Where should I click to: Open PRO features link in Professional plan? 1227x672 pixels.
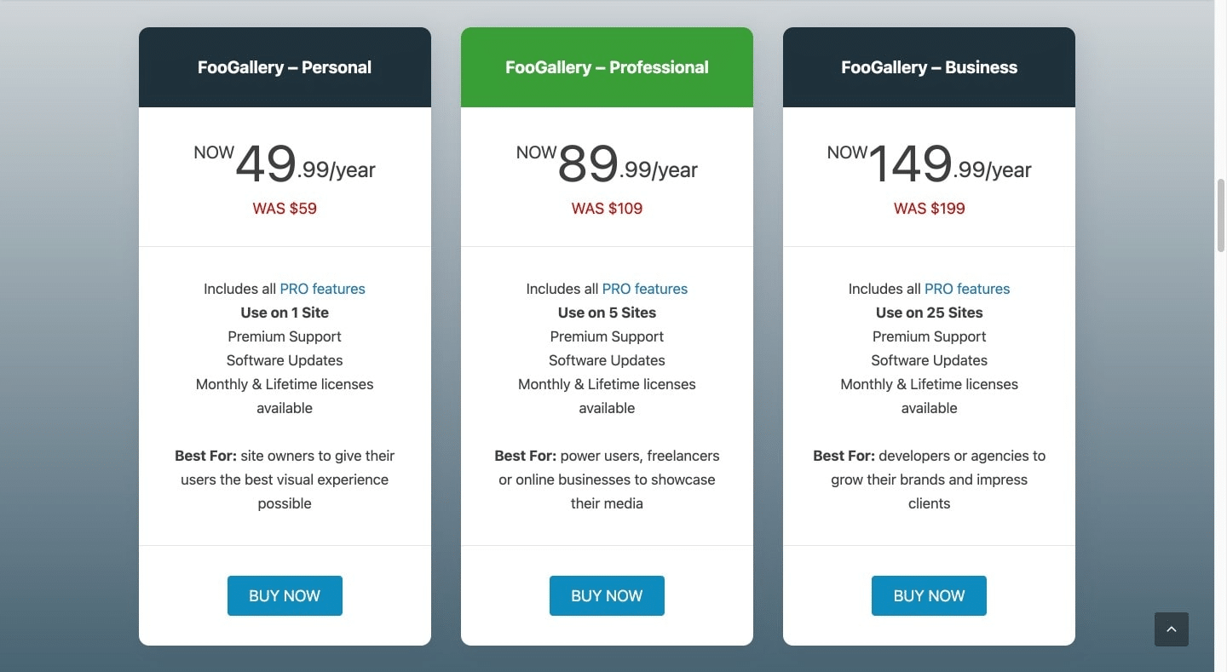(x=645, y=289)
